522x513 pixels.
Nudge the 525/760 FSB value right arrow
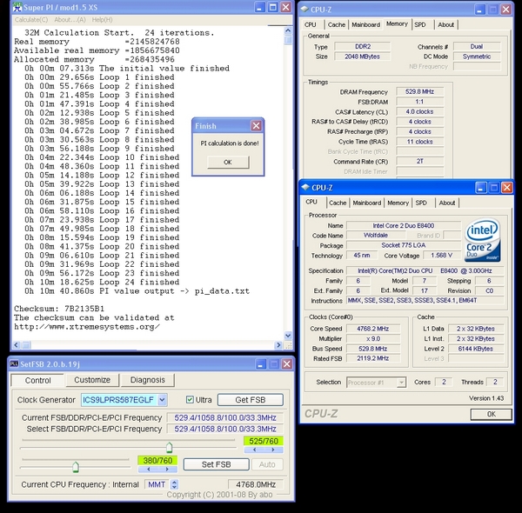pos(273,450)
